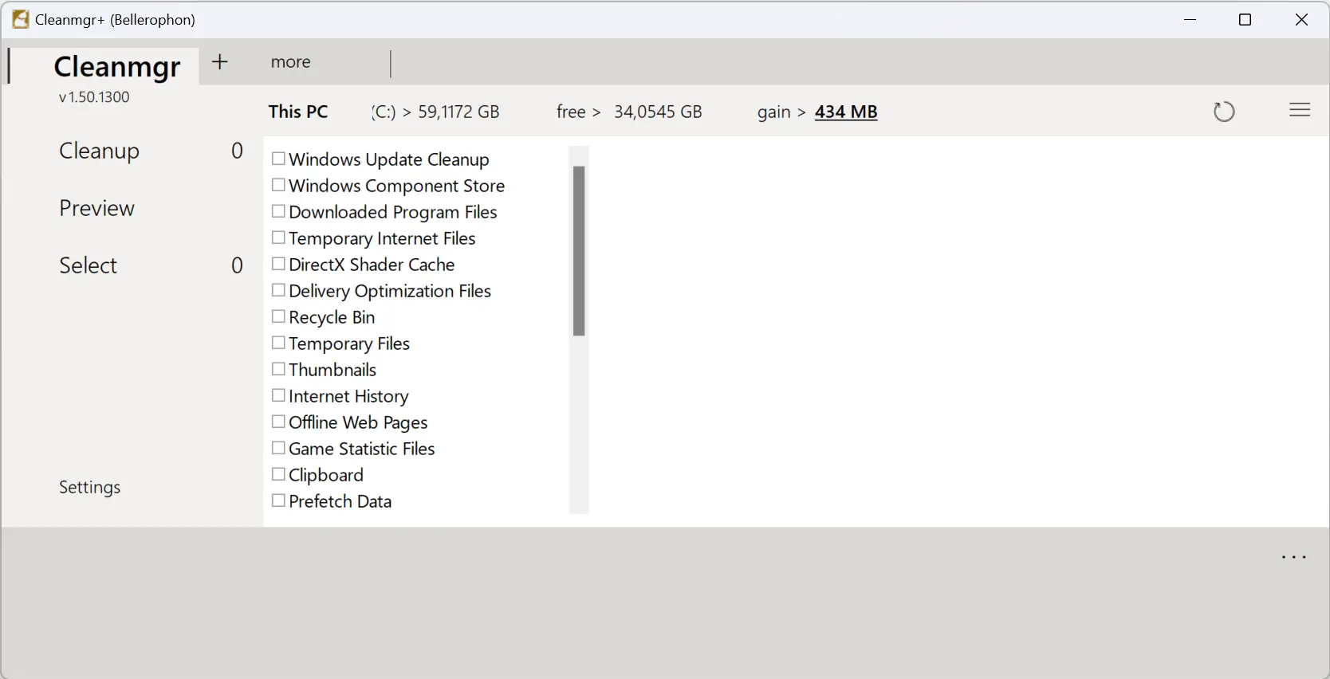Viewport: 1330px width, 679px height.
Task: Tick Prefetch Data checkbox
Action: coord(278,500)
